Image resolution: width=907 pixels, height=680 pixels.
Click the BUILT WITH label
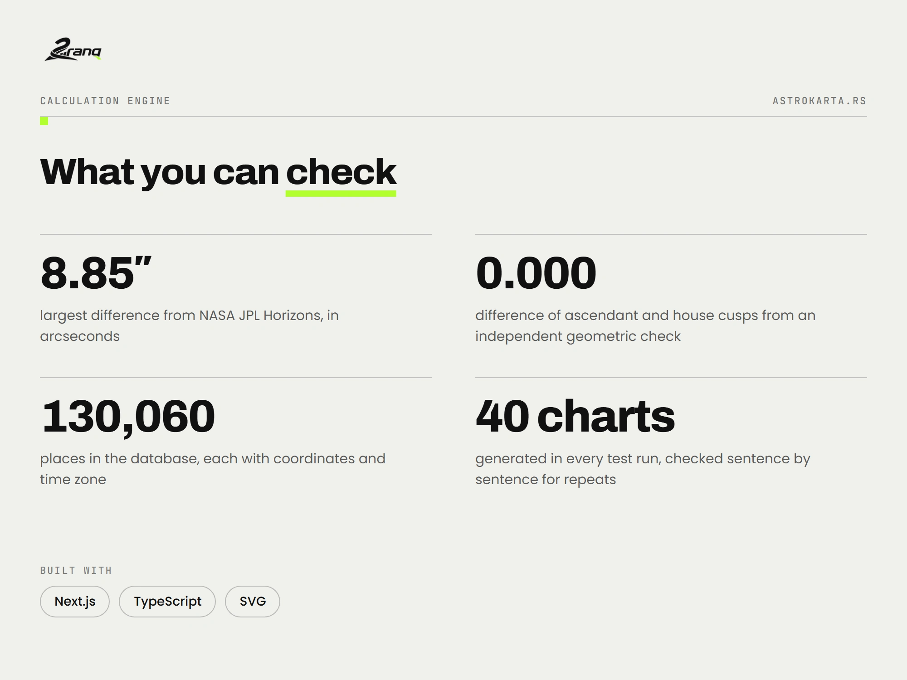[x=76, y=570]
